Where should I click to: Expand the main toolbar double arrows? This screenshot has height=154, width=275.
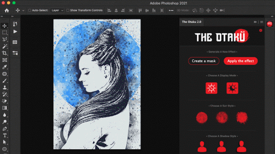pos(2,16)
